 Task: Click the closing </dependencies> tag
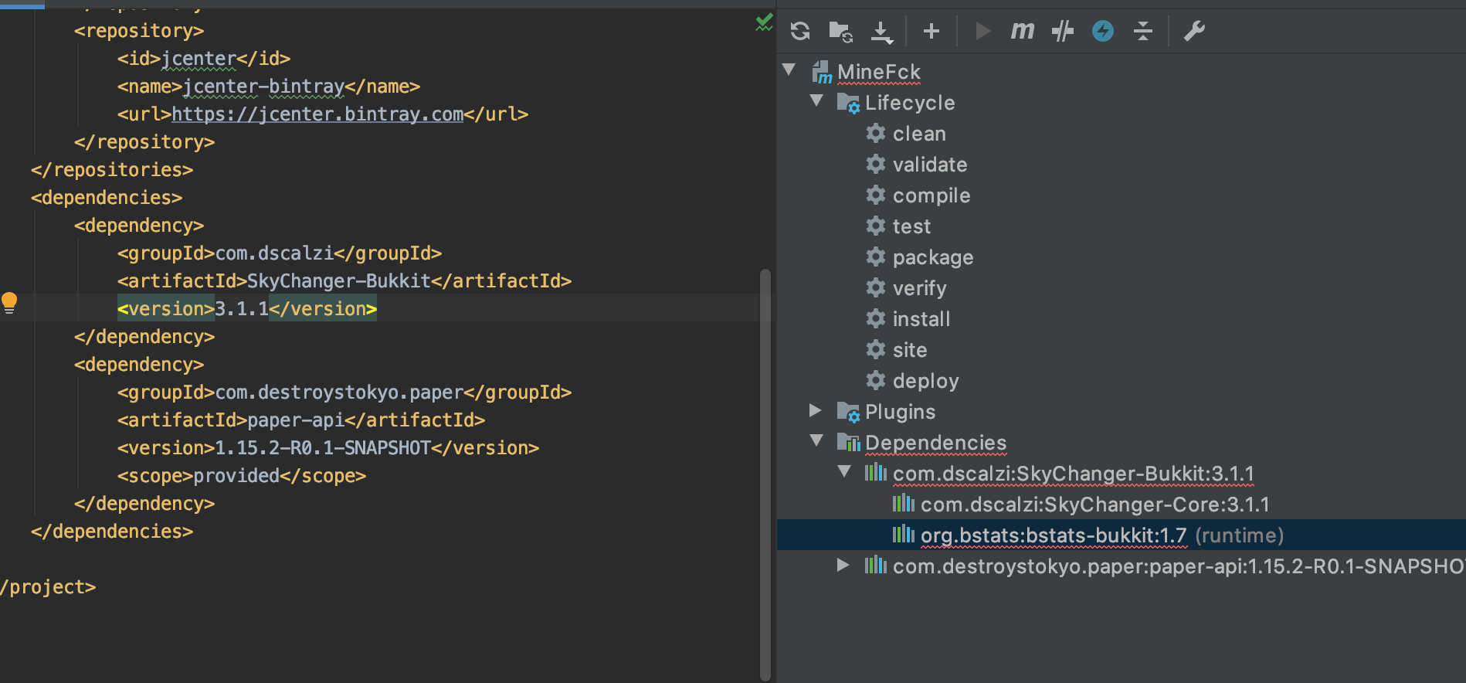112,532
